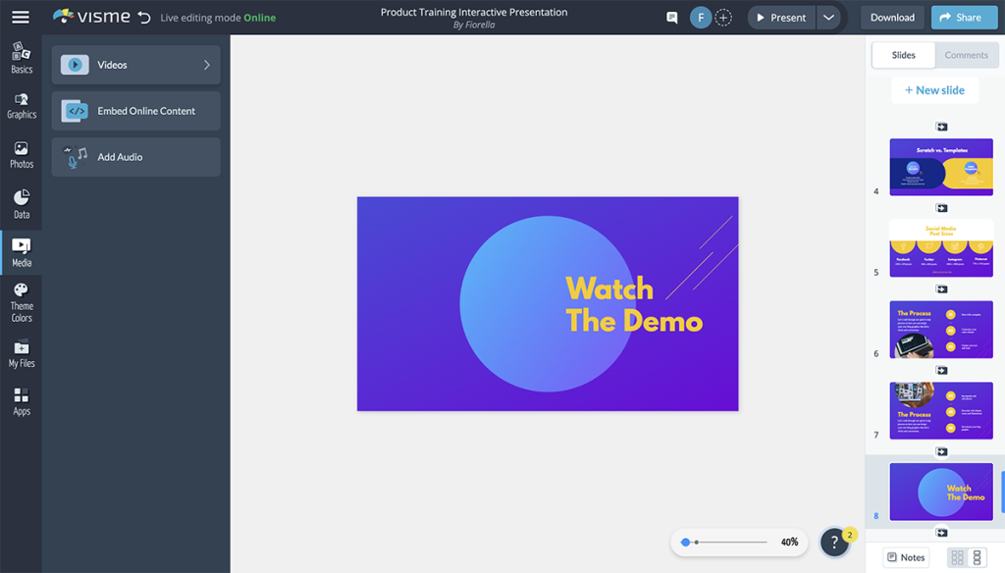Open the Notes panel at the bottom
1005x573 pixels.
(906, 556)
